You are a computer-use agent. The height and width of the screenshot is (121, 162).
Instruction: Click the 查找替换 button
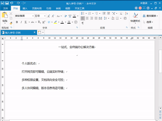(x=150, y=16)
